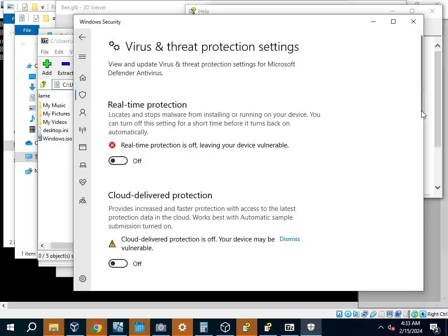Select the My Music folder in 7-Zip

pyautogui.click(x=54, y=105)
